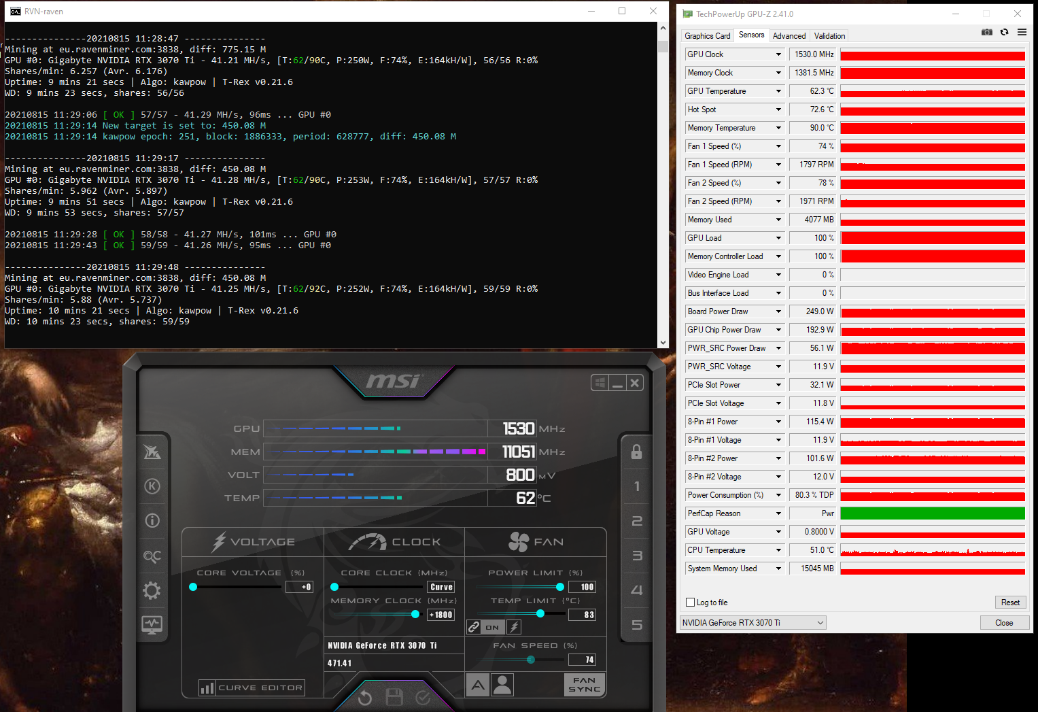This screenshot has width=1038, height=712.
Task: Reset Afterburner settings to defaults
Action: (365, 698)
